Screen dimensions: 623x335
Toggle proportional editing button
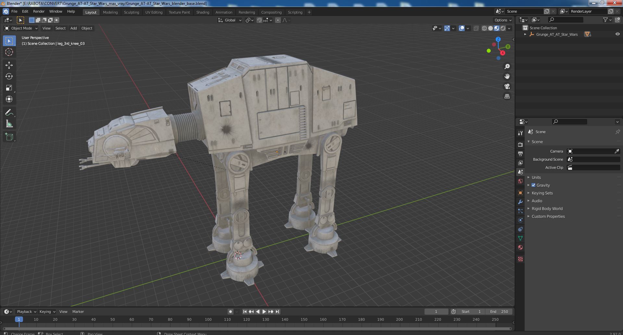[278, 20]
